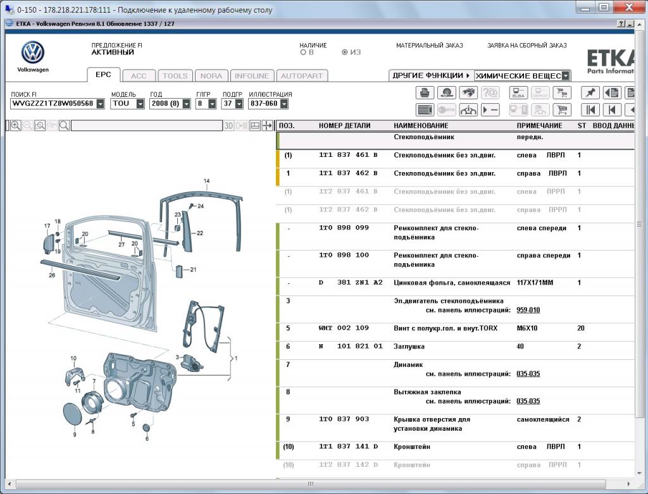
Task: Open the 035-035 link for Динамик
Action: (528, 374)
